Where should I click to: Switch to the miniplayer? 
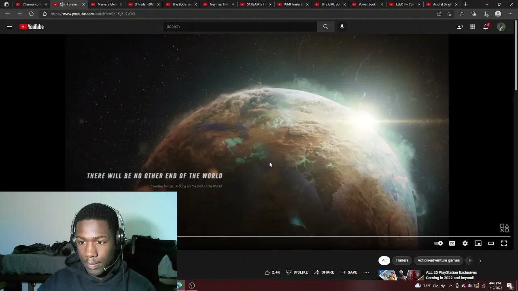tap(478, 243)
